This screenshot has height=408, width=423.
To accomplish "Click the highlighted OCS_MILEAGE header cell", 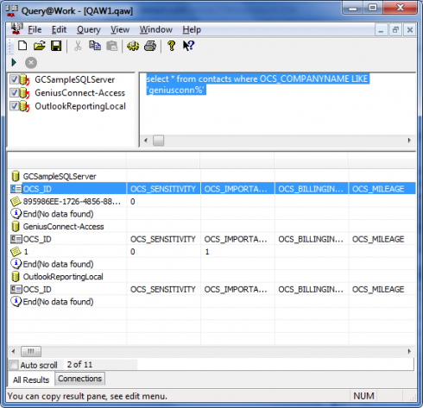I will point(382,189).
